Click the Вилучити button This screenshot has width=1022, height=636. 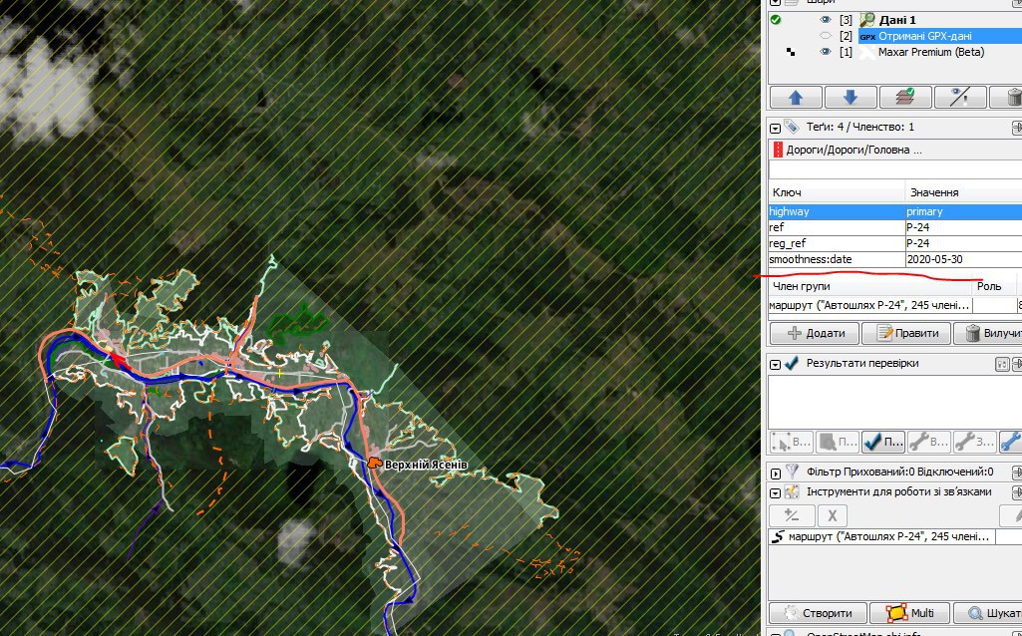coord(988,333)
